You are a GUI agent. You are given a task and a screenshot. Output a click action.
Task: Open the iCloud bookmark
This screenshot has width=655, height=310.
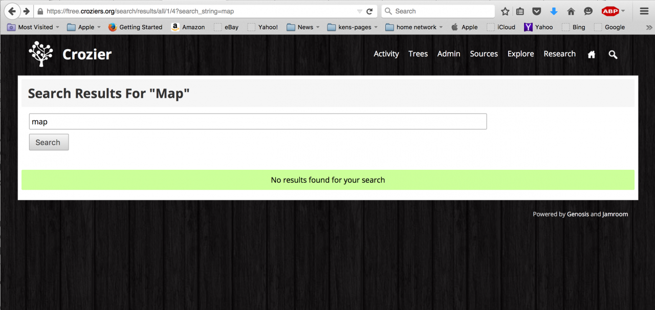pyautogui.click(x=501, y=27)
